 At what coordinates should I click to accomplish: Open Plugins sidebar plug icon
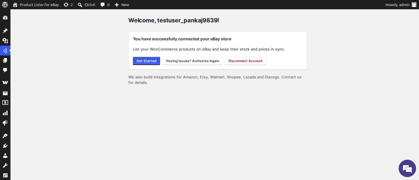coord(5,146)
